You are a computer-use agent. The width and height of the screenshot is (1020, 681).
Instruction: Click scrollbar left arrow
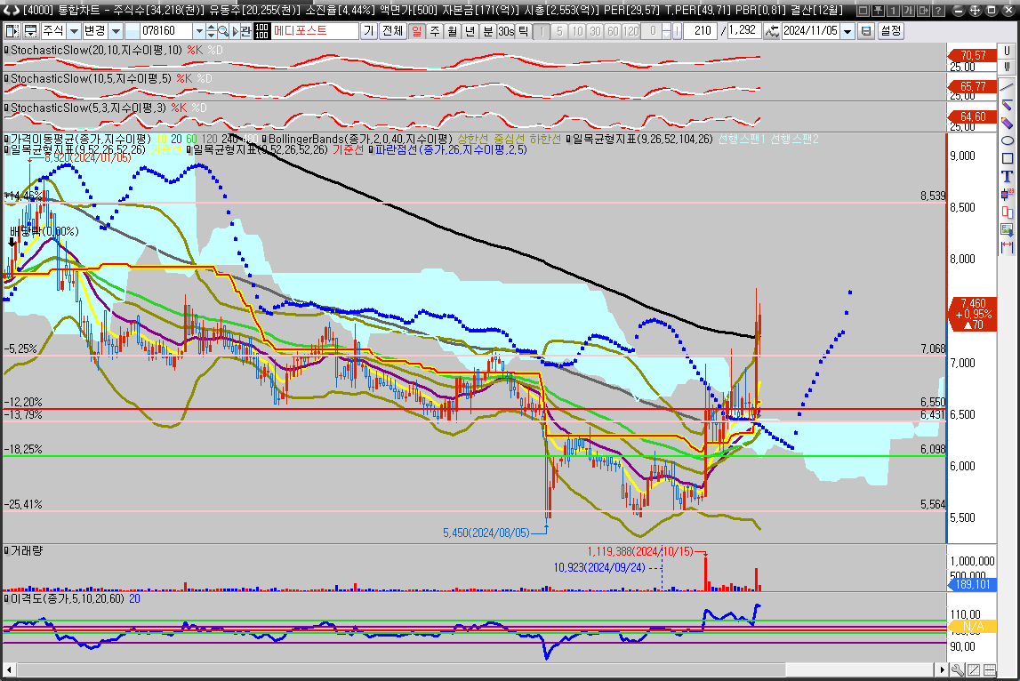point(10,669)
